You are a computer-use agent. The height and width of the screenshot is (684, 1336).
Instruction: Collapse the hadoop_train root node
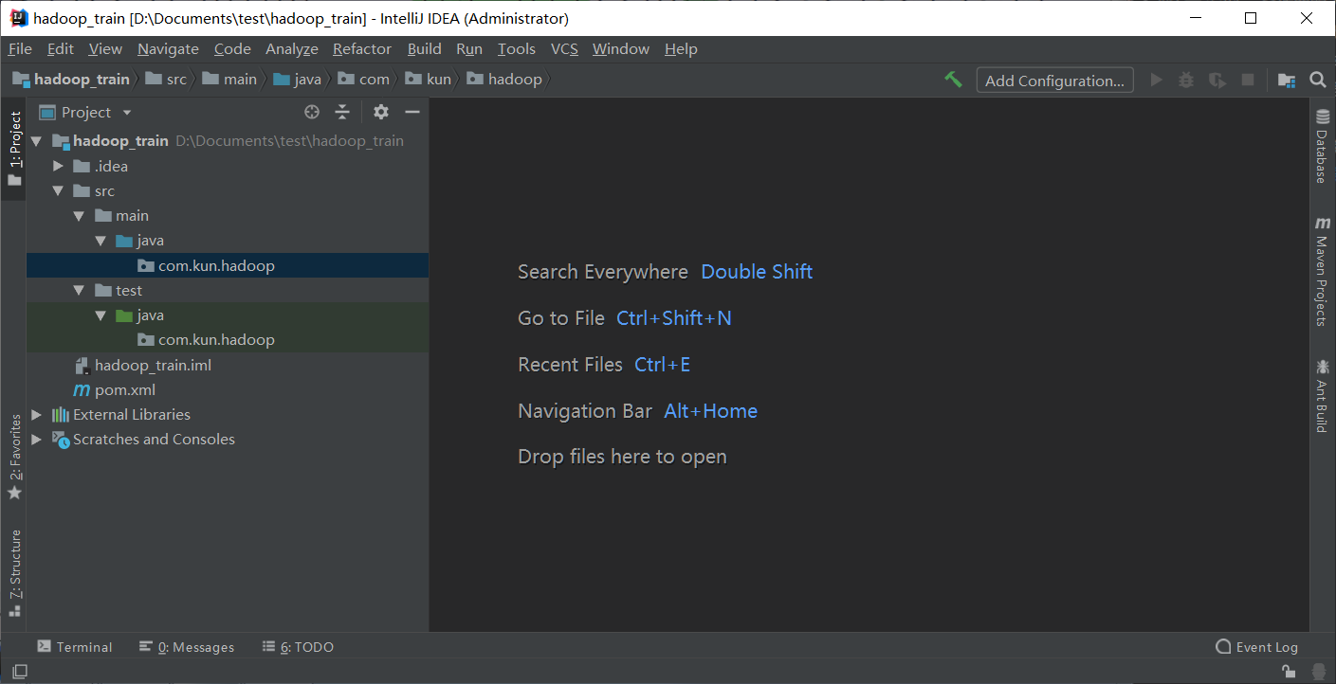[x=37, y=141]
